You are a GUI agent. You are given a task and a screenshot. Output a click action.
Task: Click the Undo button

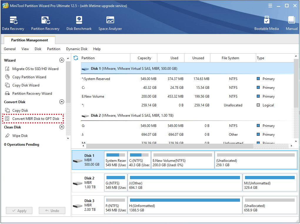point(52,211)
